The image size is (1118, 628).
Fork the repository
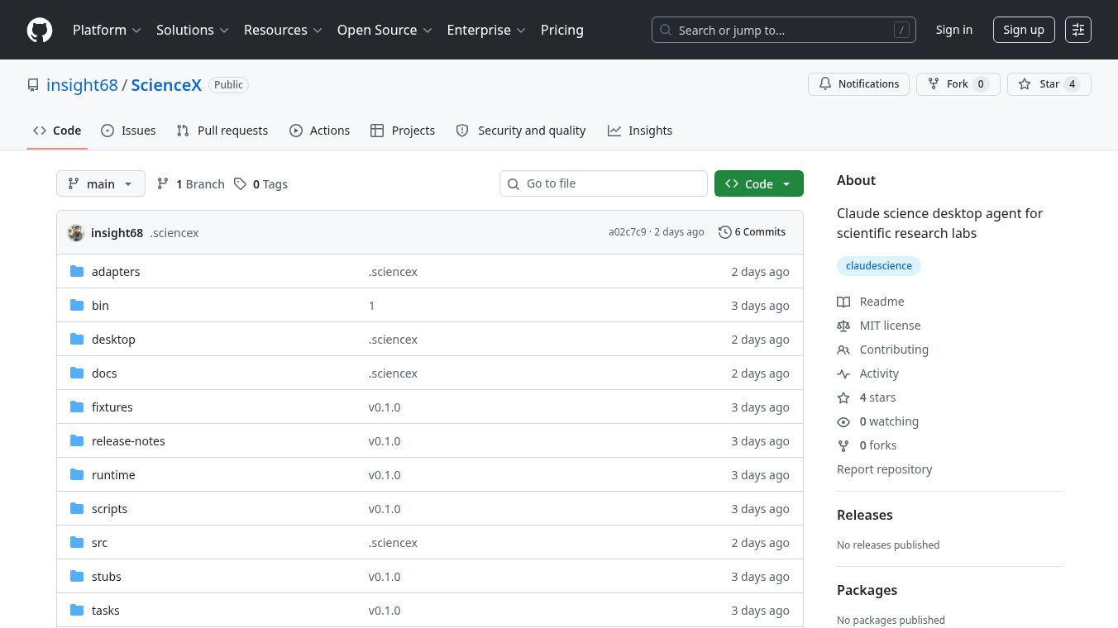pyautogui.click(x=958, y=84)
